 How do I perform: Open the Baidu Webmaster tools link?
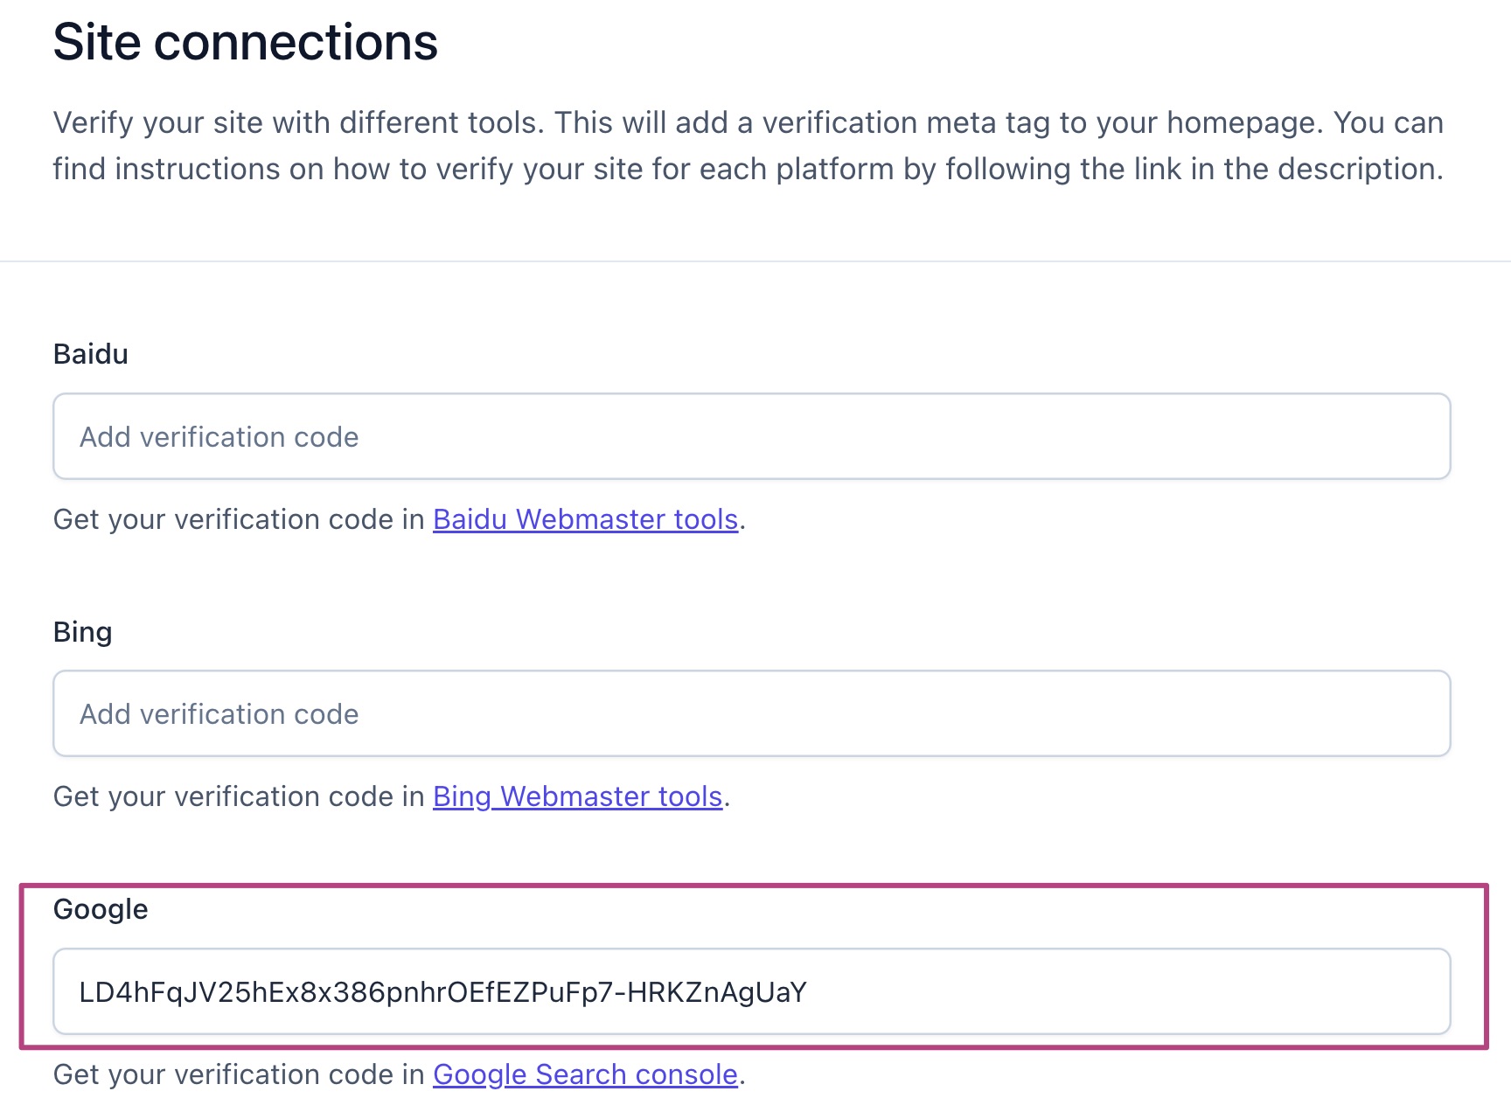click(x=585, y=519)
